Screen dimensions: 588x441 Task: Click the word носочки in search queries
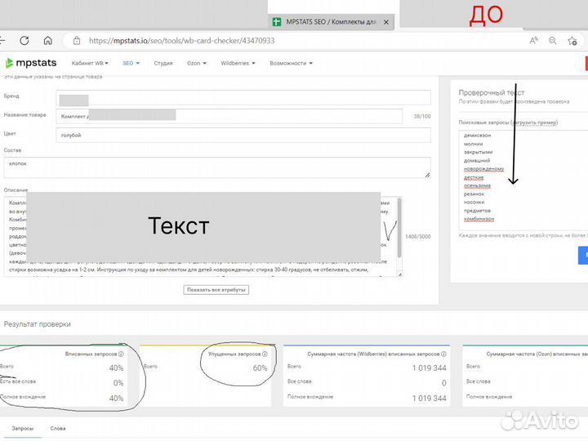click(x=474, y=203)
